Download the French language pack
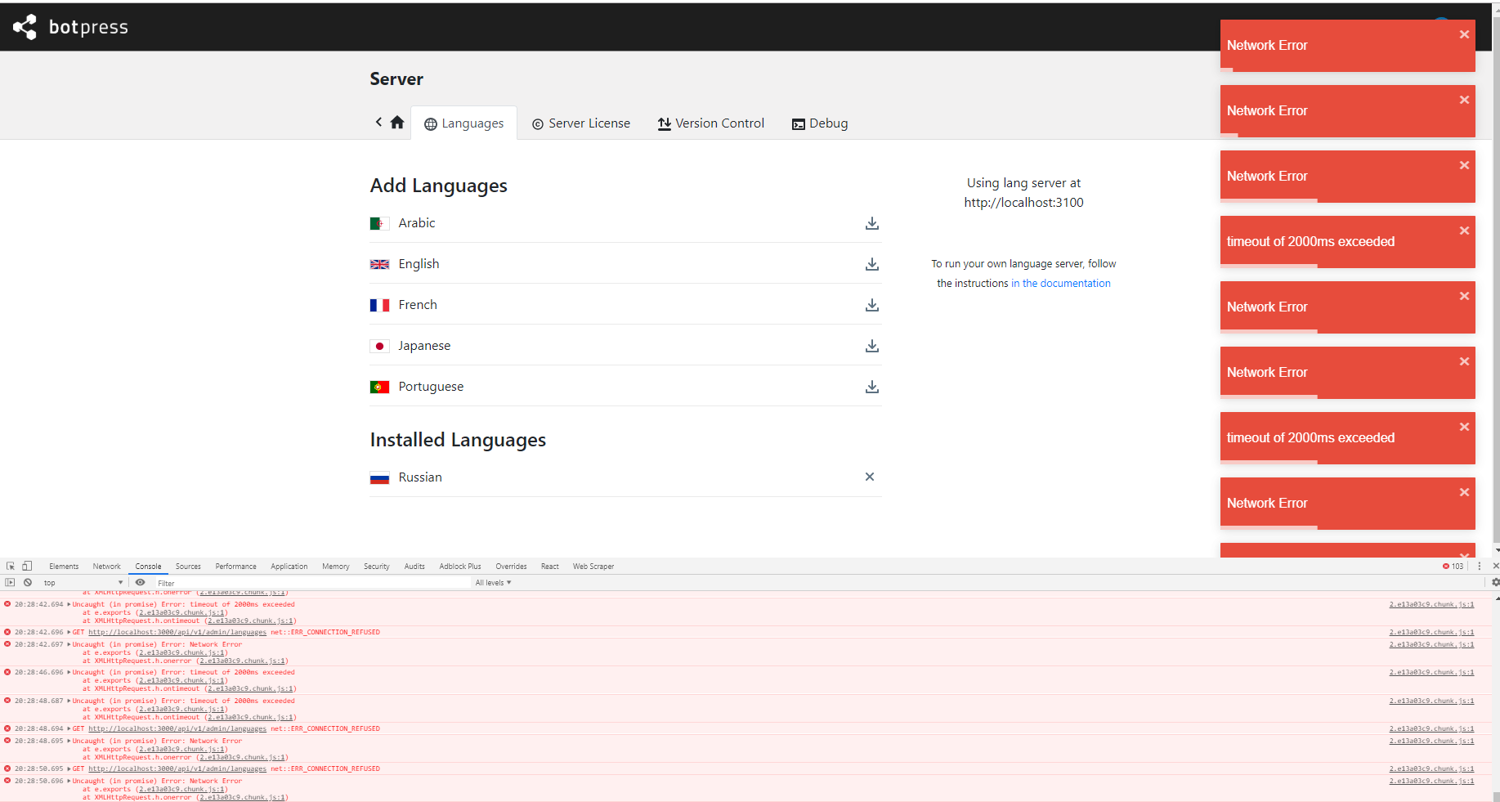The width and height of the screenshot is (1500, 802). (x=871, y=305)
